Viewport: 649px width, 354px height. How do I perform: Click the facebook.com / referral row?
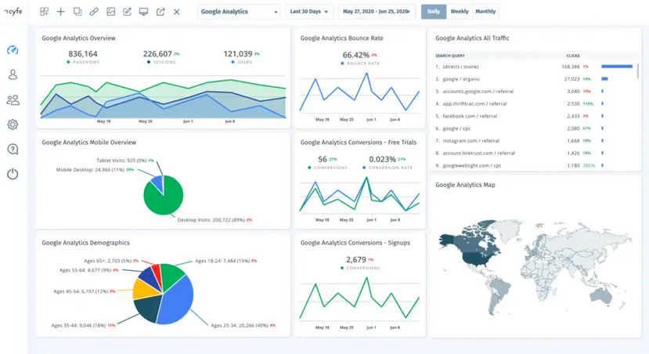click(534, 117)
